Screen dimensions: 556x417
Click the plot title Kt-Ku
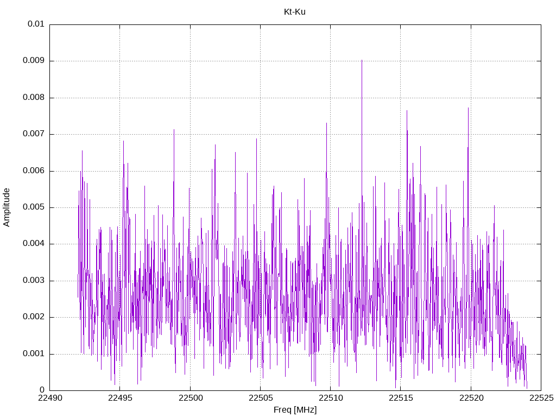(x=294, y=12)
